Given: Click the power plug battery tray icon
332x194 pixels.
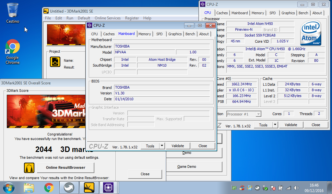Looking at the screenshot, I should point(280,188).
